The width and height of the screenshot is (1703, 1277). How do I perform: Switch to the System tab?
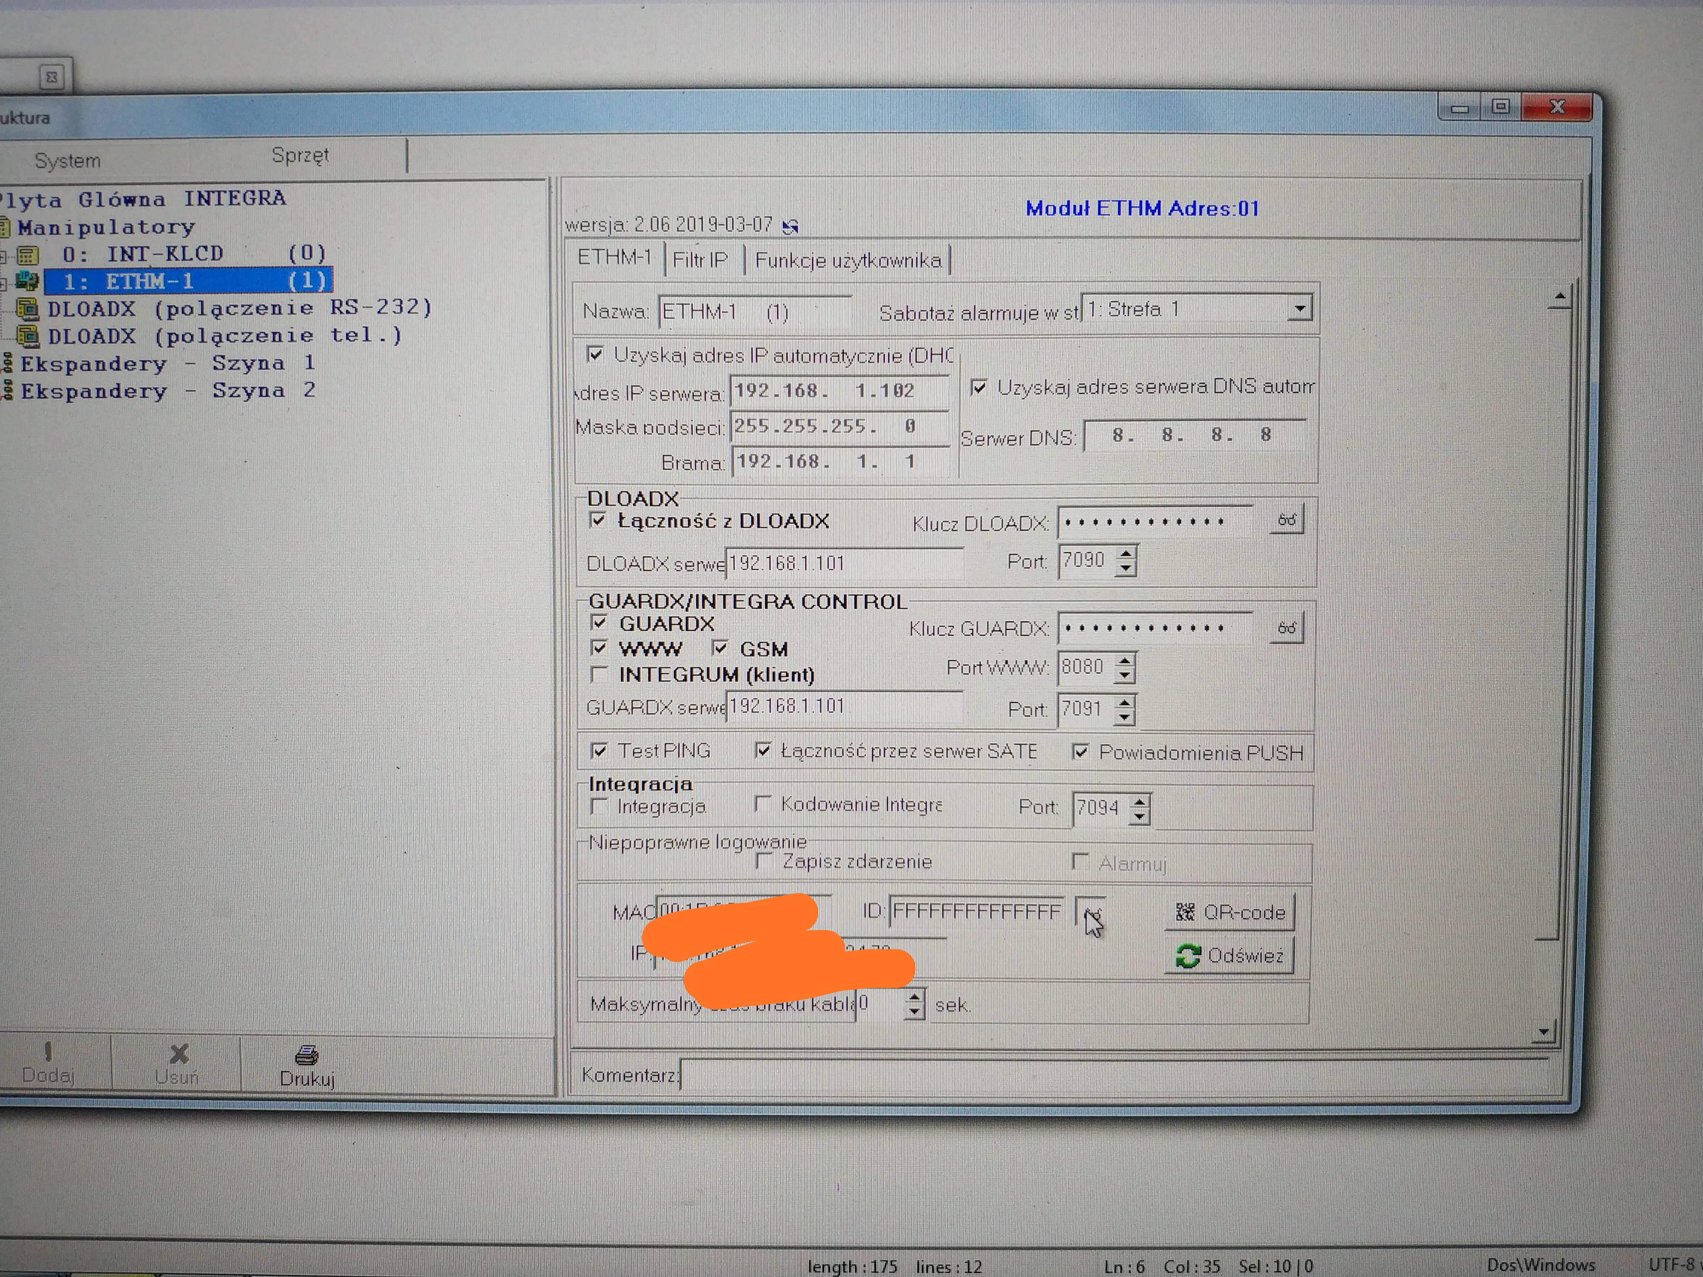coord(68,161)
